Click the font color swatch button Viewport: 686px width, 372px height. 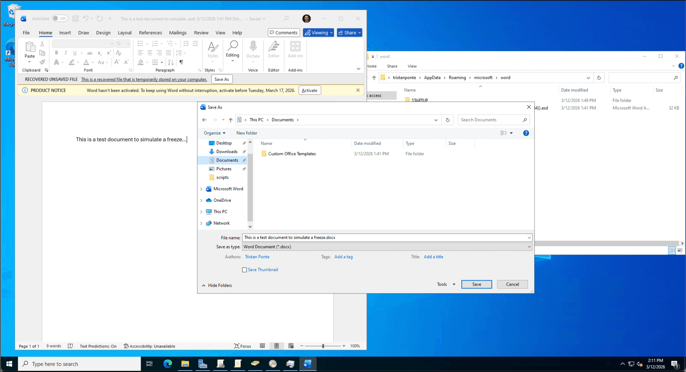pyautogui.click(x=86, y=62)
